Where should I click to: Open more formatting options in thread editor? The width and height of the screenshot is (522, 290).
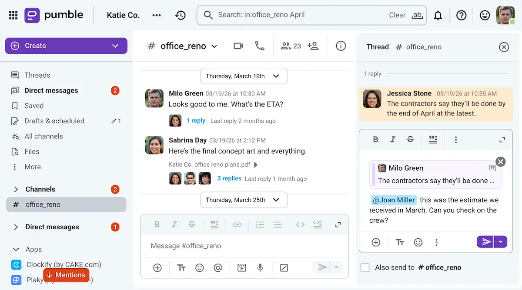click(x=456, y=140)
